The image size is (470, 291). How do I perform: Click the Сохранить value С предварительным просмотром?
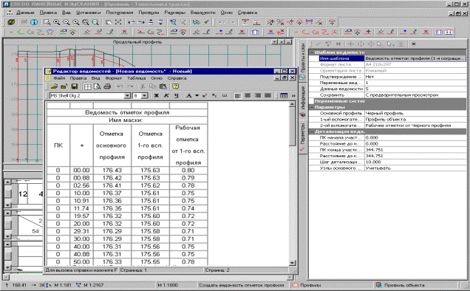415,95
